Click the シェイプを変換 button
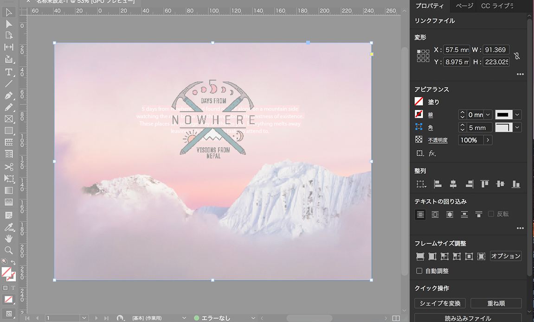 pos(440,303)
